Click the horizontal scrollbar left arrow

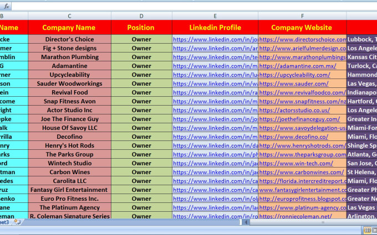click(246, 222)
